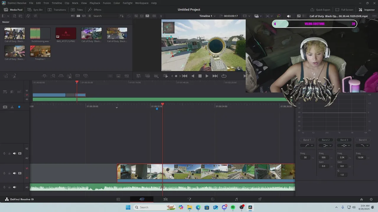The width and height of the screenshot is (378, 212).
Task: Jump to the previous clip with skip-back
Action: click(x=185, y=76)
